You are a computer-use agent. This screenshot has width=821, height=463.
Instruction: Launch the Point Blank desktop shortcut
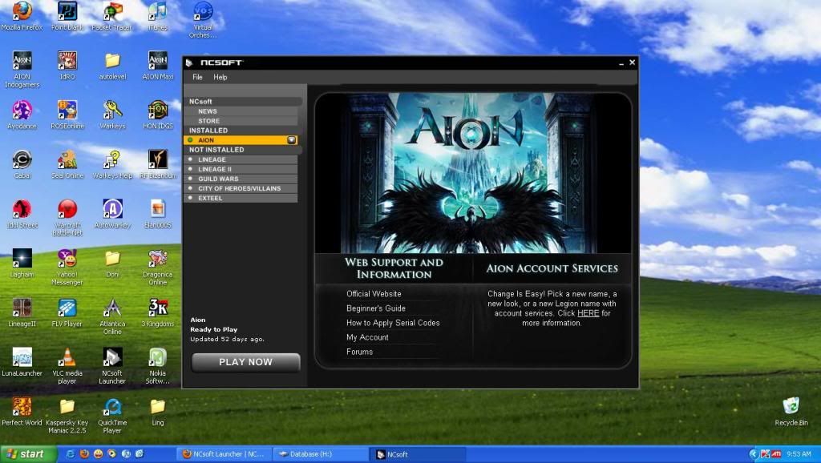point(67,16)
